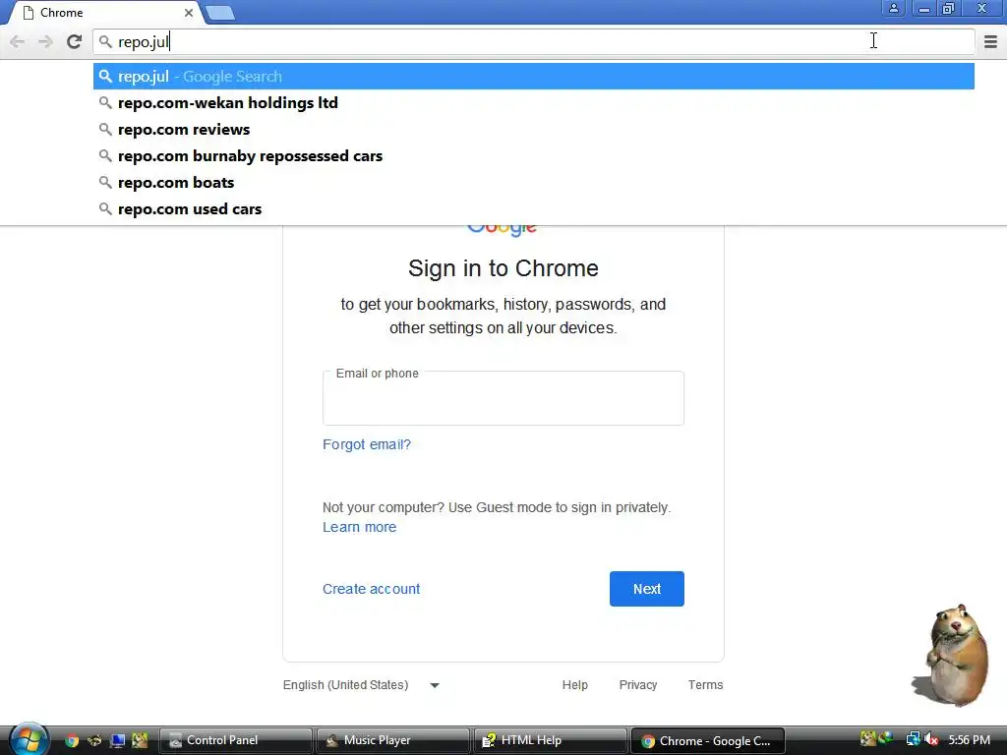Open the user profile icon in the title bar
The height and width of the screenshot is (755, 1007).
893,8
